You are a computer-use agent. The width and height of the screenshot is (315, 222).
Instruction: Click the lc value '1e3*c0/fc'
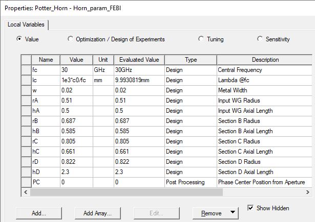coord(76,80)
